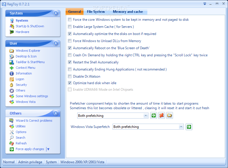Click Windows 2000/XP/2003/Vista status text

point(82,162)
